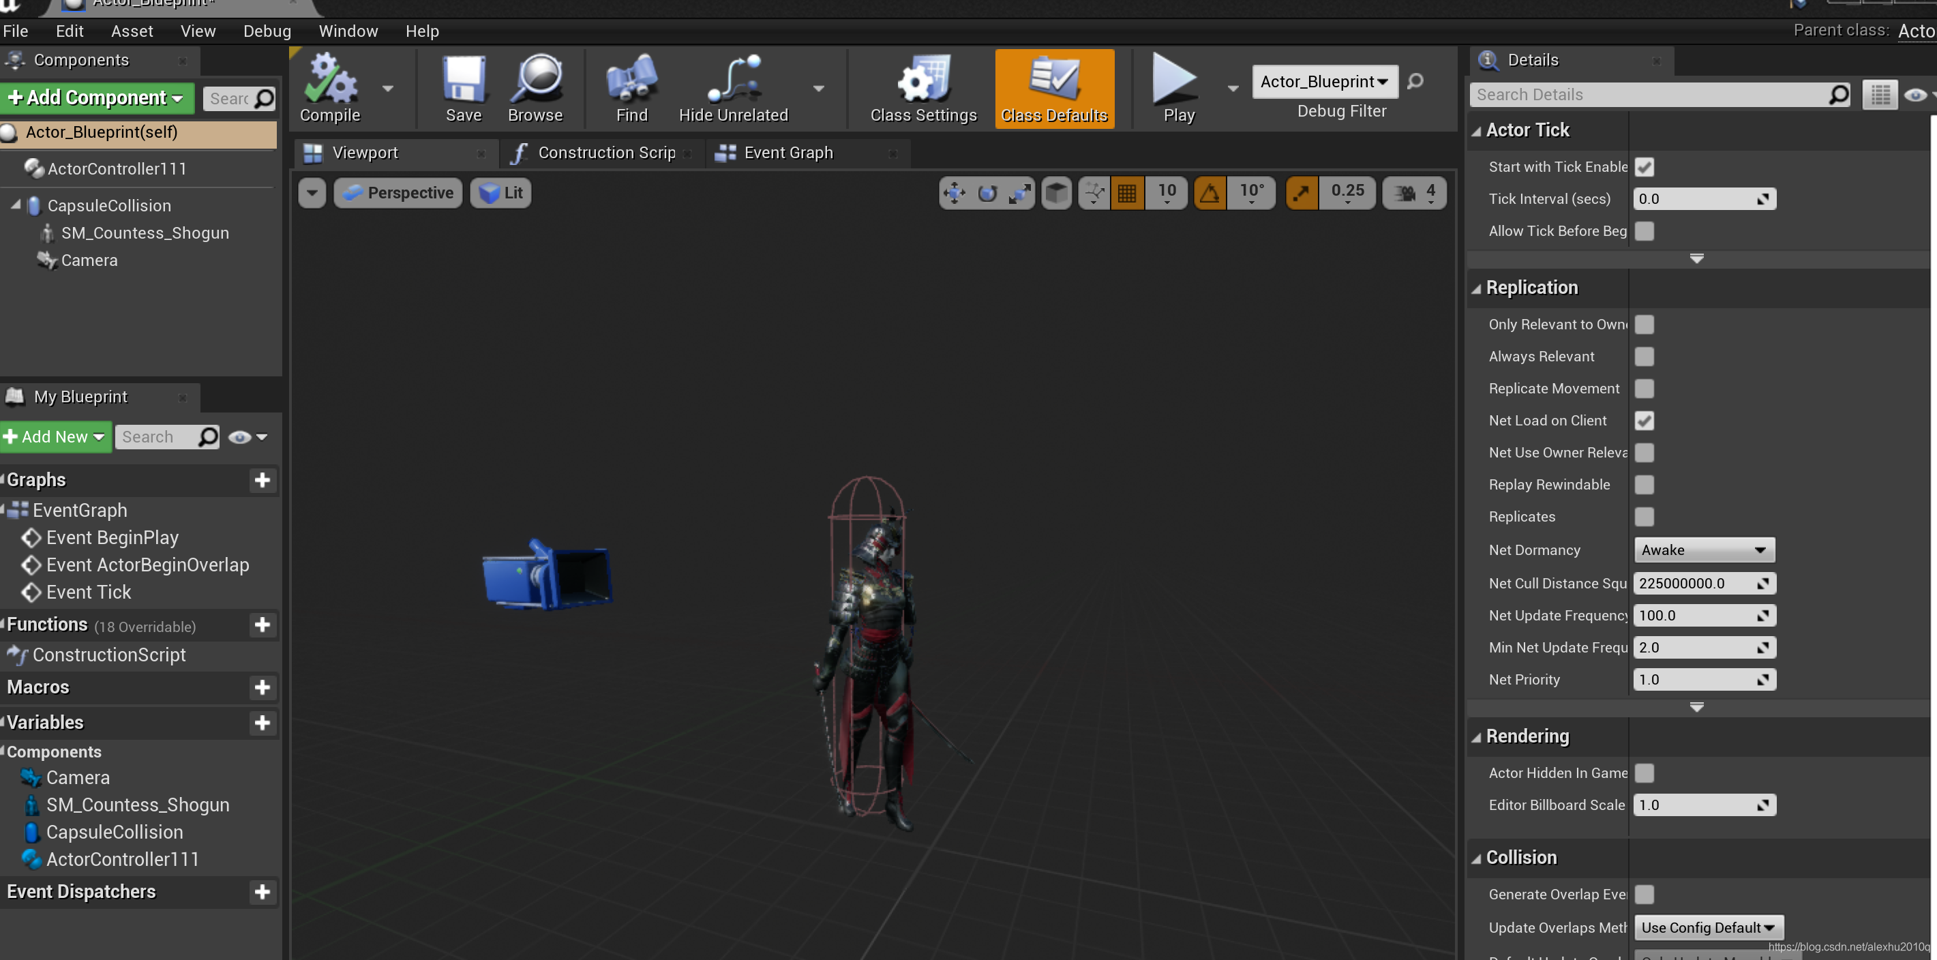The width and height of the screenshot is (1937, 960).
Task: Open Net Dormancy Awake dropdown
Action: (x=1704, y=550)
